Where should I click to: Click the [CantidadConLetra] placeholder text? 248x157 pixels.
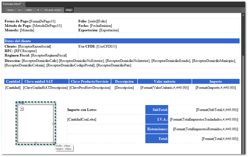82,119
